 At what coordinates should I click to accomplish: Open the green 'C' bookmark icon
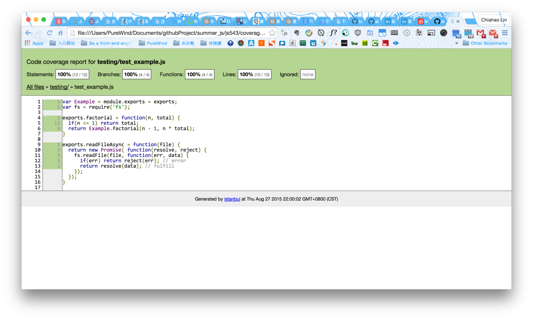point(375,43)
